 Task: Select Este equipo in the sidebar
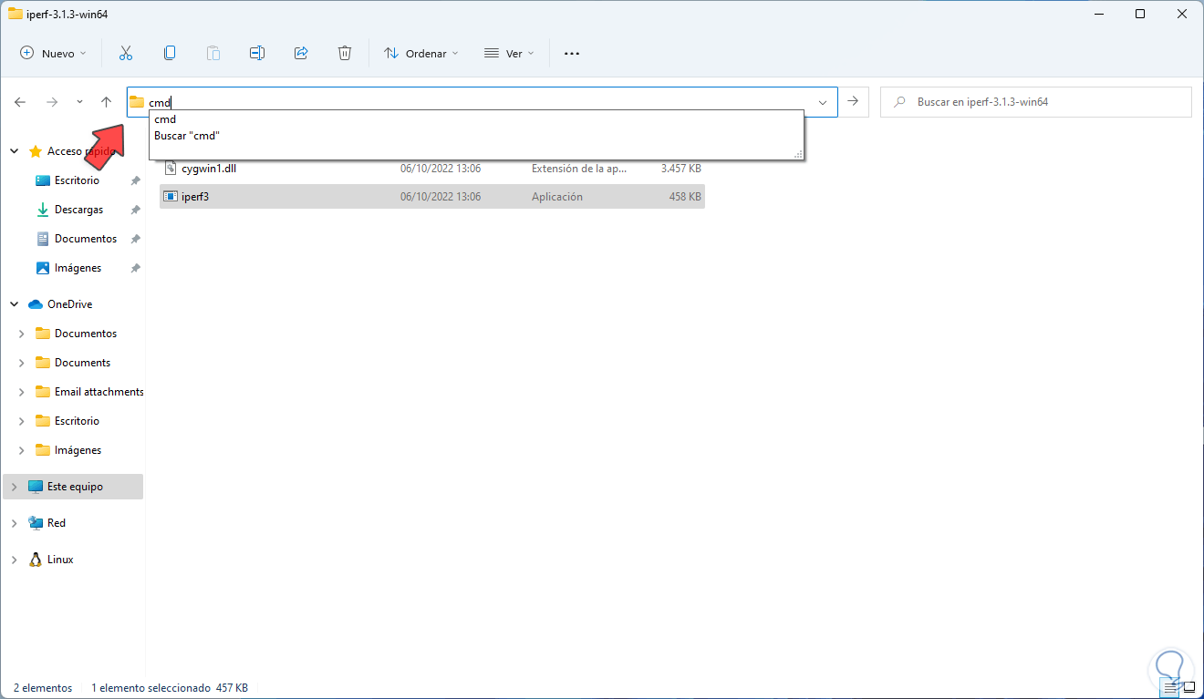tap(75, 487)
